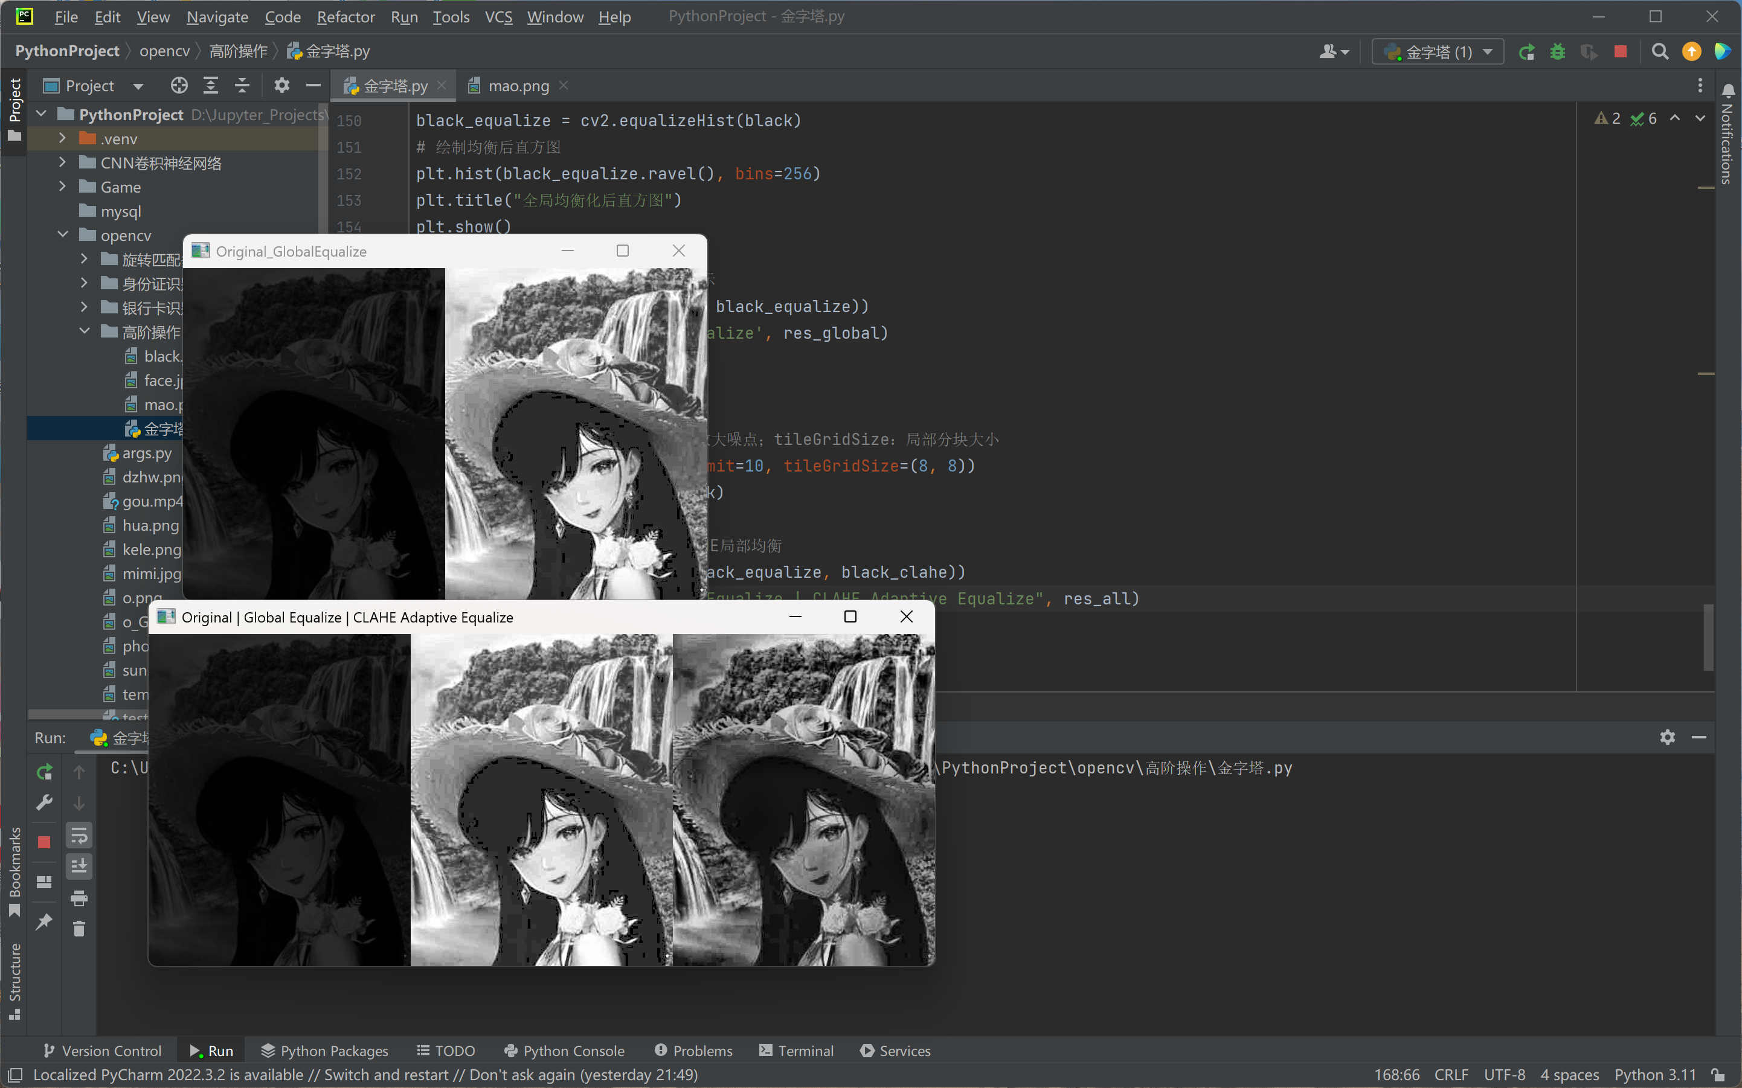Click the Rerun green arrow in top toolbar
The height and width of the screenshot is (1088, 1742).
click(1526, 52)
